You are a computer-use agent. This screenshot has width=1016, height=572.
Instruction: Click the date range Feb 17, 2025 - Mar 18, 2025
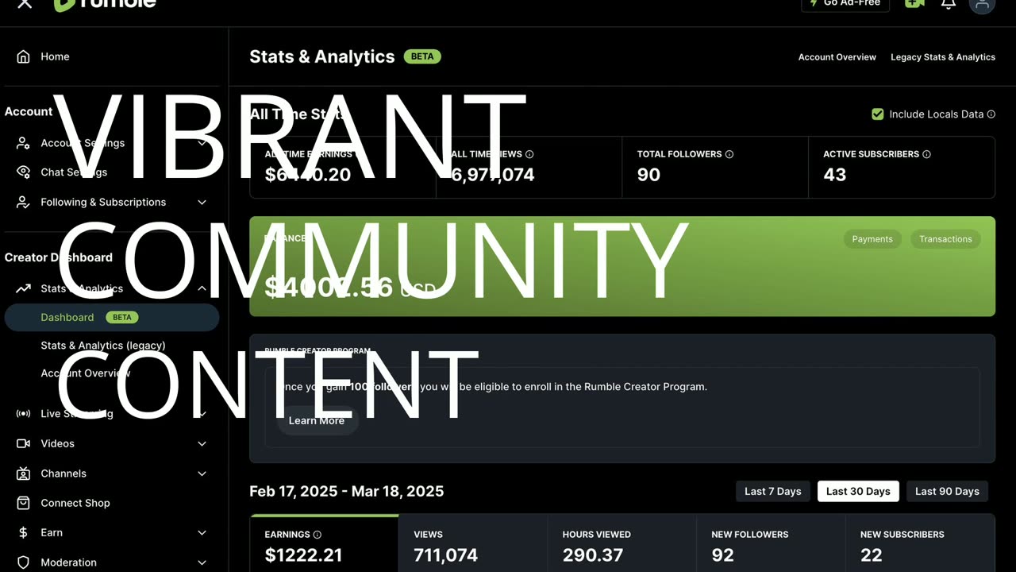point(347,491)
